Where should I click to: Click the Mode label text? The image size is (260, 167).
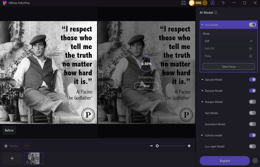(x=206, y=34)
